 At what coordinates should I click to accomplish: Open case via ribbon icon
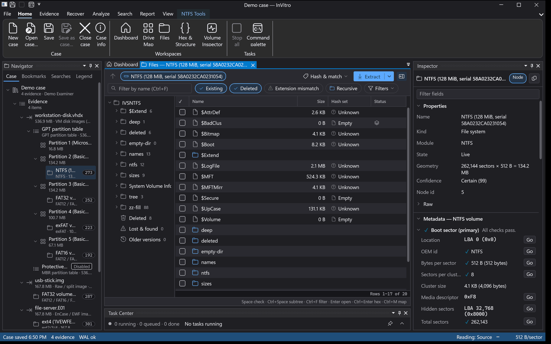pyautogui.click(x=31, y=34)
